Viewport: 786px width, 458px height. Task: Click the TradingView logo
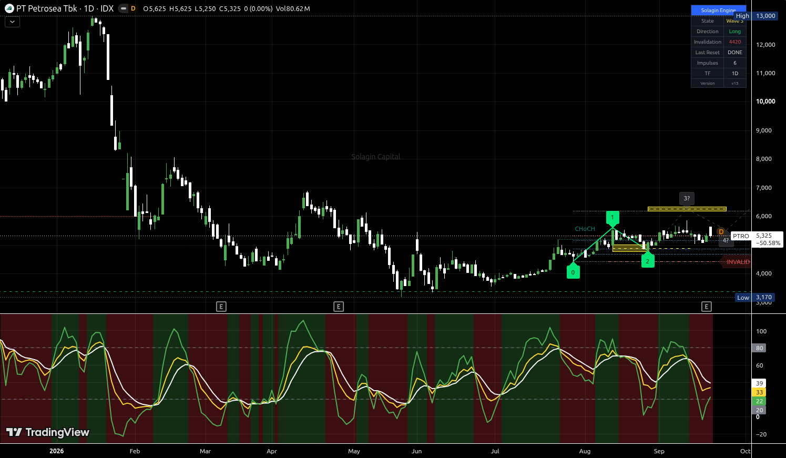[x=48, y=432]
